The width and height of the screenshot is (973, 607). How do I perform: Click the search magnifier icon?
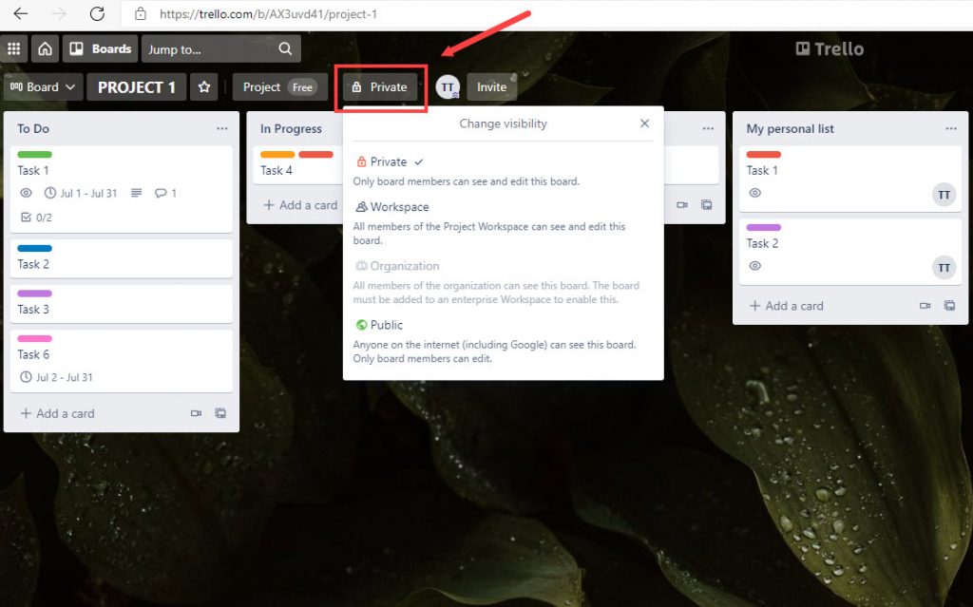[x=285, y=48]
